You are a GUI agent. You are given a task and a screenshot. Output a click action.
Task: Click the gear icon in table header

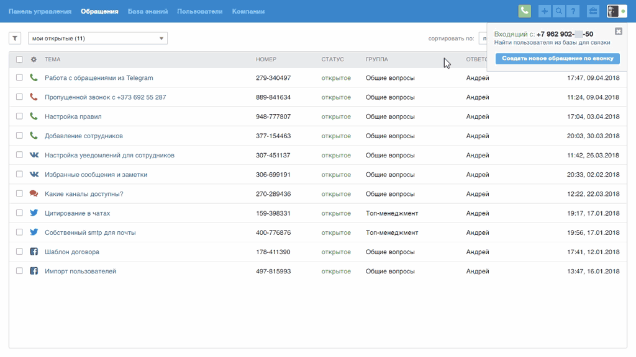pyautogui.click(x=34, y=59)
